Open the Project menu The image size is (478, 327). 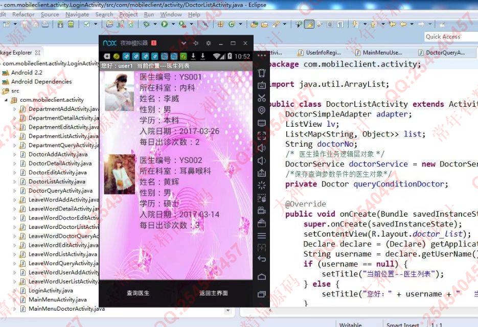pyautogui.click(x=128, y=14)
